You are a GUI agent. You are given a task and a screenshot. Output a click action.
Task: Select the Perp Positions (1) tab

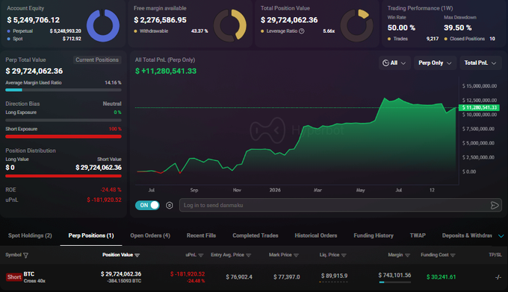pyautogui.click(x=91, y=235)
